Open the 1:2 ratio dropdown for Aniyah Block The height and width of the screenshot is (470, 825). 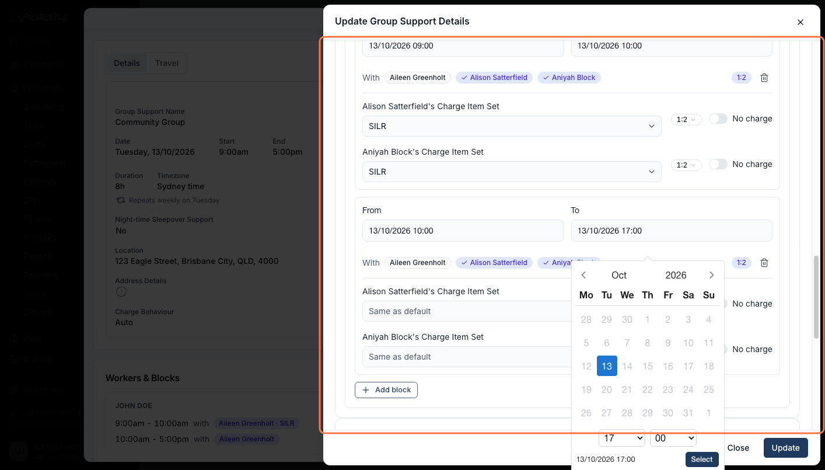coord(686,165)
